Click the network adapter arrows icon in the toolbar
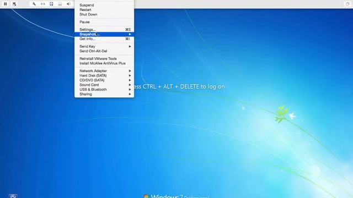This screenshot has height=198, width=353. coord(43,4)
